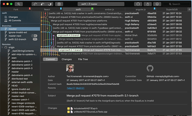The height and width of the screenshot is (116, 192).
Task: Open repository on GitHub icon button
Action: 138,4
